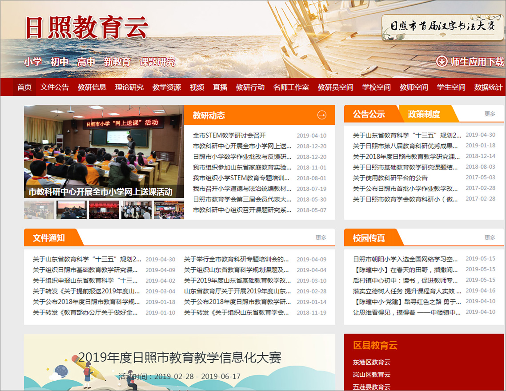Open 文件公告 in the navigation bar
This screenshot has height=391, width=506.
tap(55, 87)
